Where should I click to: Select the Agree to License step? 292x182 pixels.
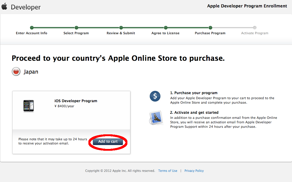pyautogui.click(x=165, y=33)
